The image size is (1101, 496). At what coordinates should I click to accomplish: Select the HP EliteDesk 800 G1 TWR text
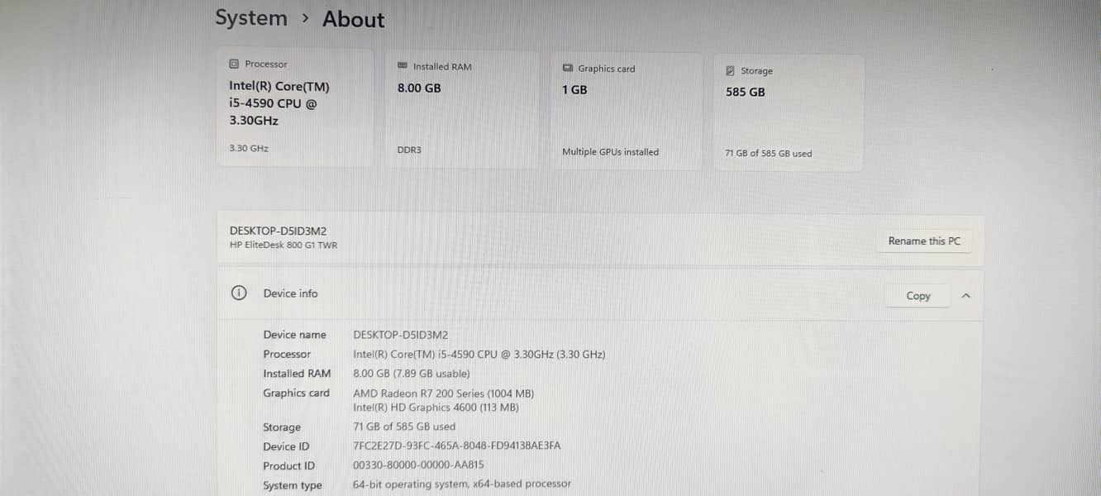pos(284,245)
